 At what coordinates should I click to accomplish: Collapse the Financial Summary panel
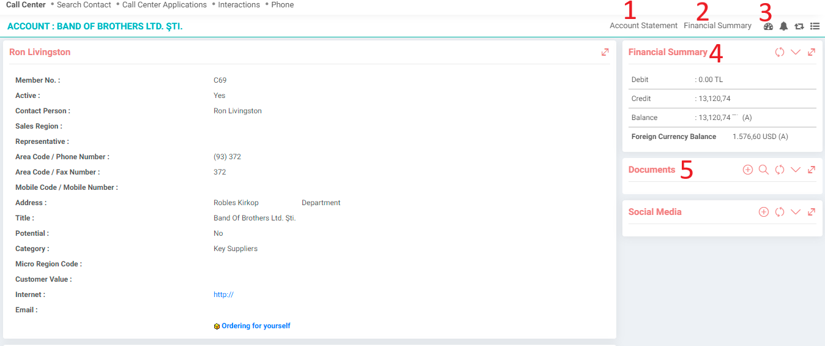click(x=796, y=52)
